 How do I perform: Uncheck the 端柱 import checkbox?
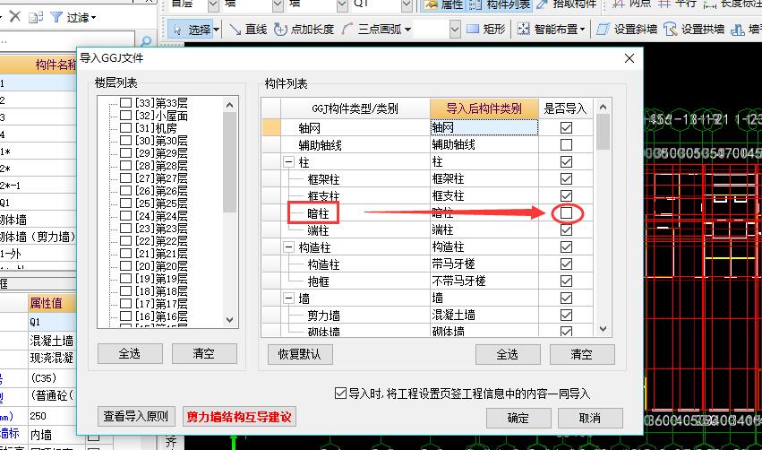[x=566, y=229]
